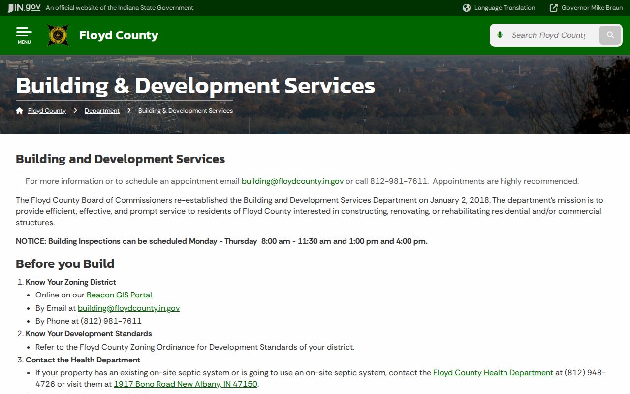Click 'Know Your Development Standards' list item
The height and width of the screenshot is (394, 630).
tap(89, 333)
